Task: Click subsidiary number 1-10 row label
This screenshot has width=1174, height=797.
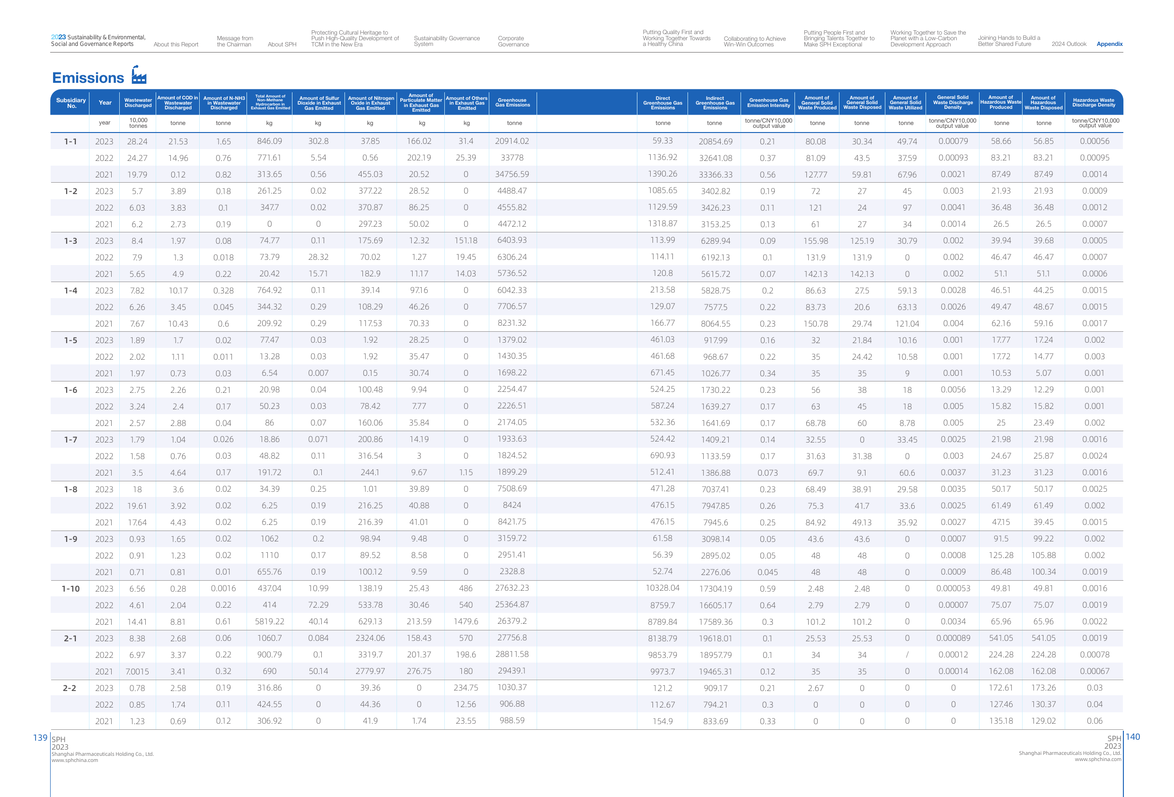Action: point(70,589)
